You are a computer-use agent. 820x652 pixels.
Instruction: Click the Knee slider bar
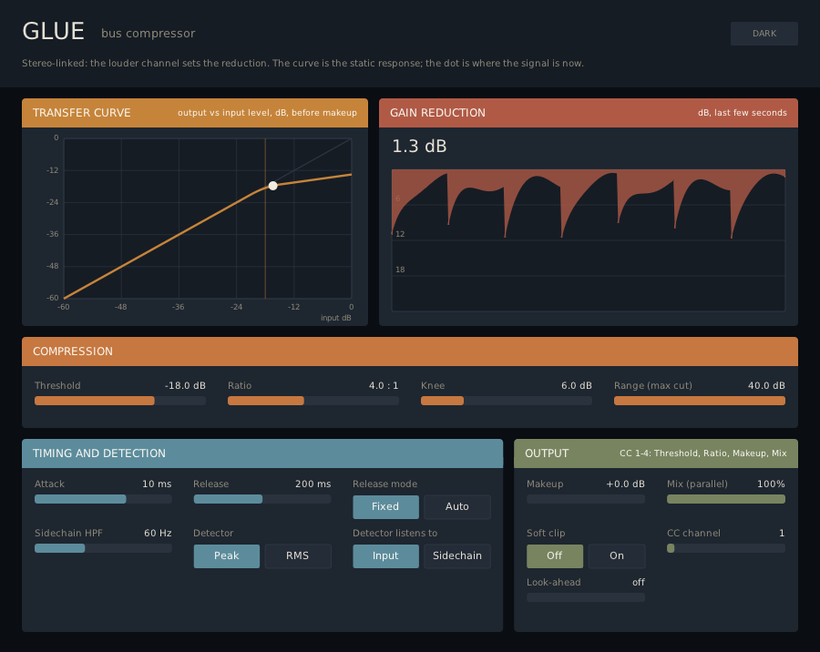(507, 401)
